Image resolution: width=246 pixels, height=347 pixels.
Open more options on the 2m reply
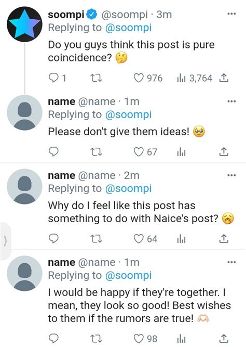coord(231,175)
